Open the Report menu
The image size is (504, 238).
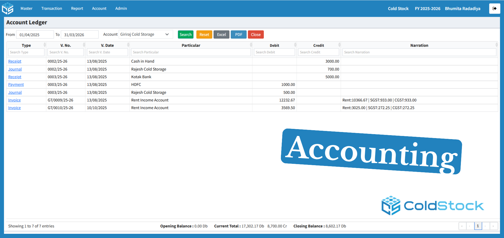point(77,8)
